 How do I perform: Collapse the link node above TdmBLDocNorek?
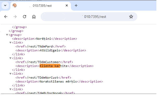(x=10, y=89)
